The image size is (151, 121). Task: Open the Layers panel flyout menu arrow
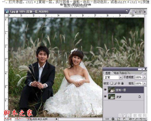[x=145, y=73]
